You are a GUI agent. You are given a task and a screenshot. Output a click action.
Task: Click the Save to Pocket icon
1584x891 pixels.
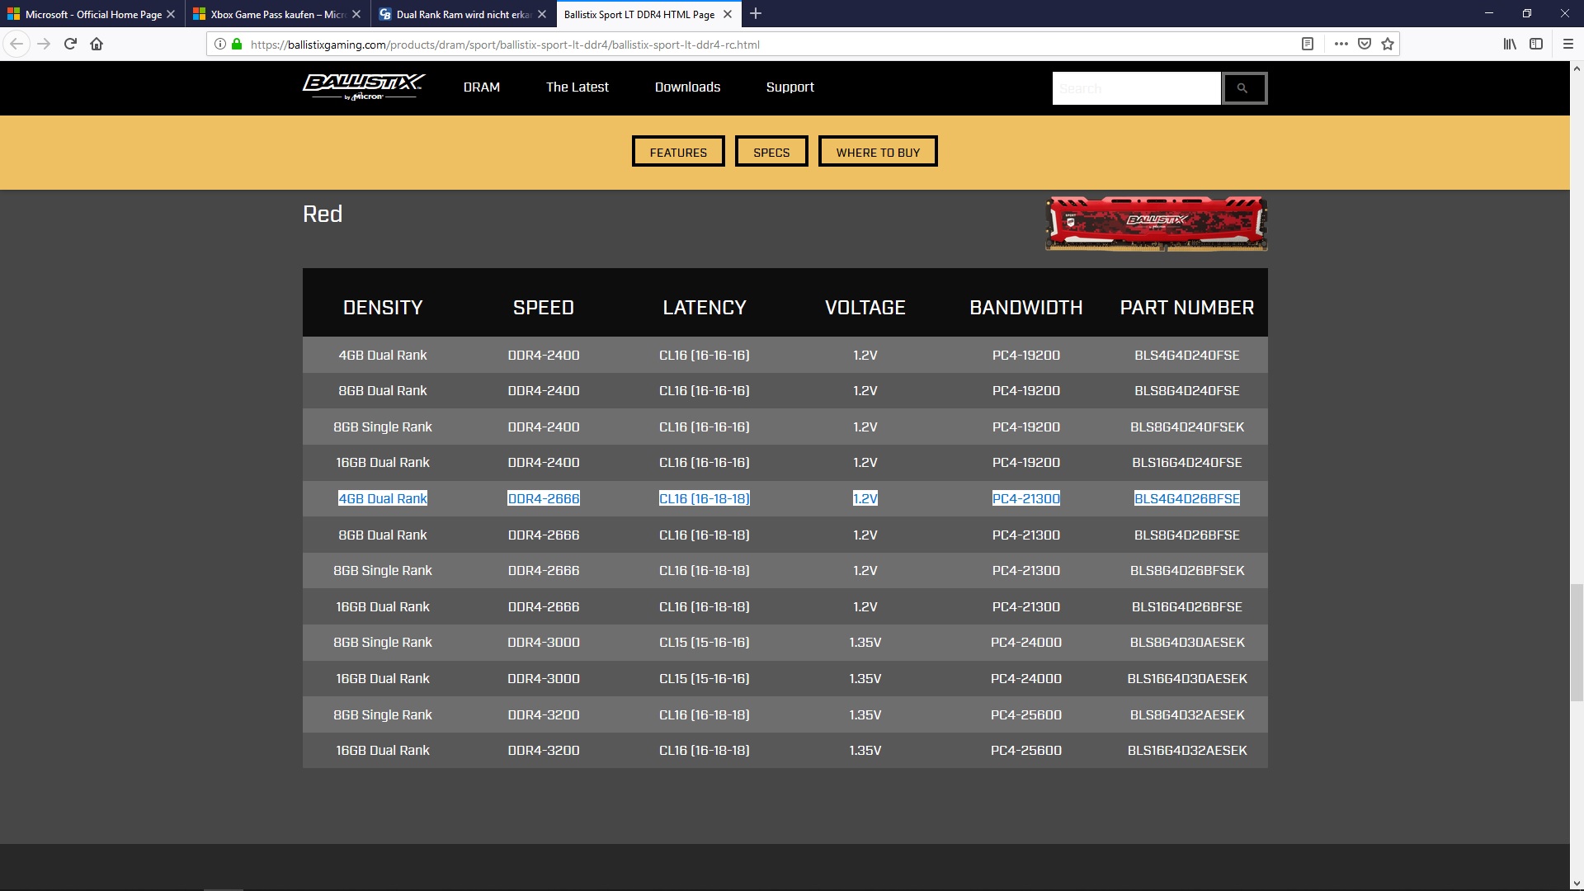pyautogui.click(x=1365, y=45)
